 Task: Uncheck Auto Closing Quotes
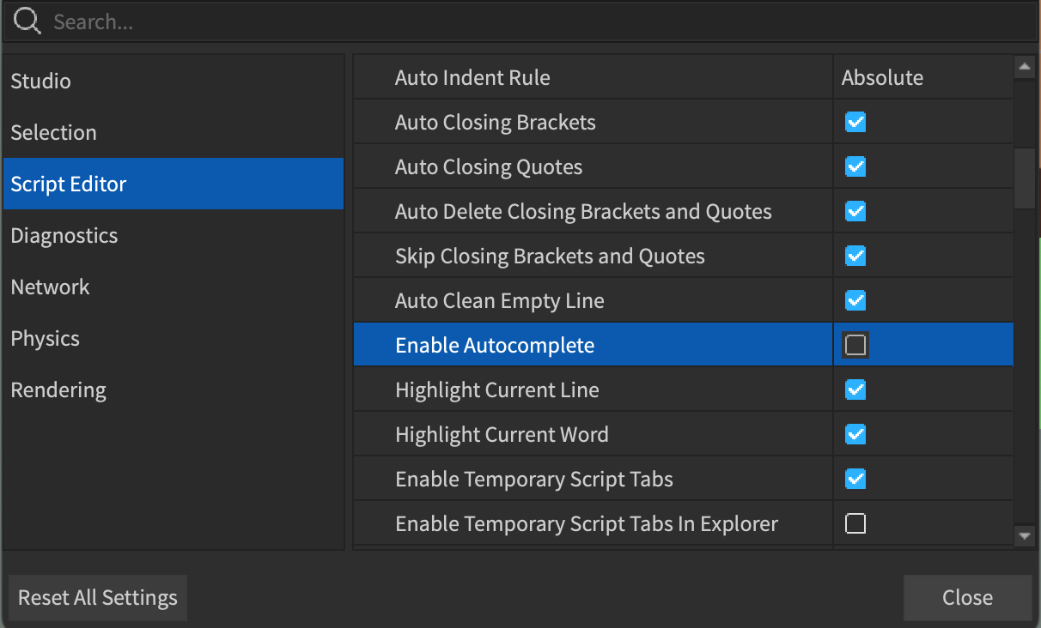tap(855, 166)
